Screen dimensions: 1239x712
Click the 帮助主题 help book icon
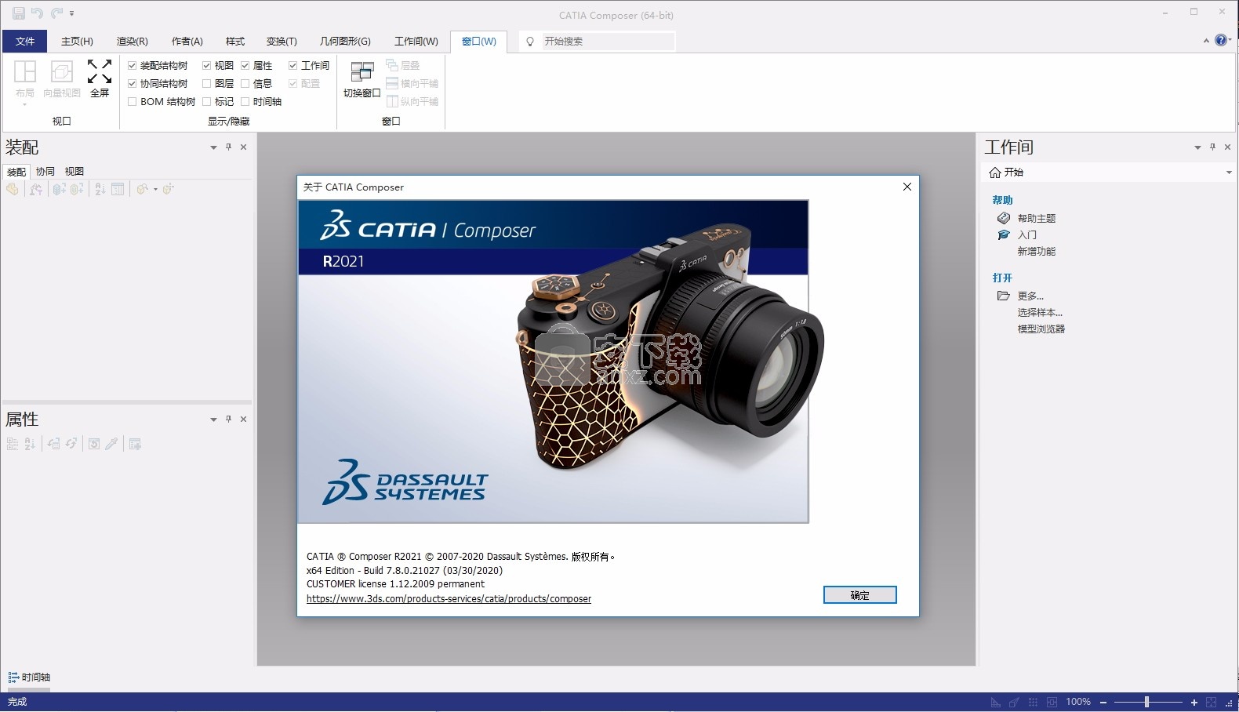click(x=1004, y=218)
